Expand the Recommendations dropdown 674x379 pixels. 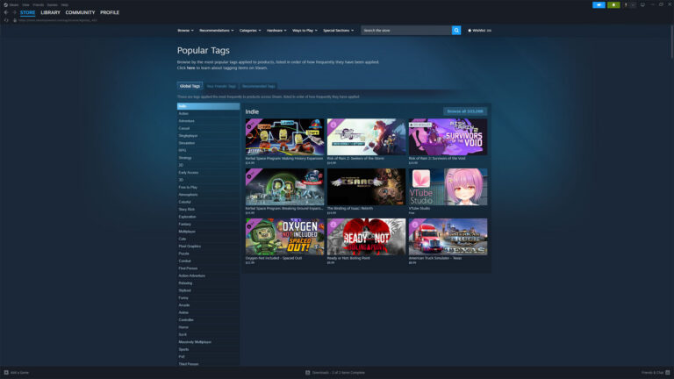click(x=216, y=31)
